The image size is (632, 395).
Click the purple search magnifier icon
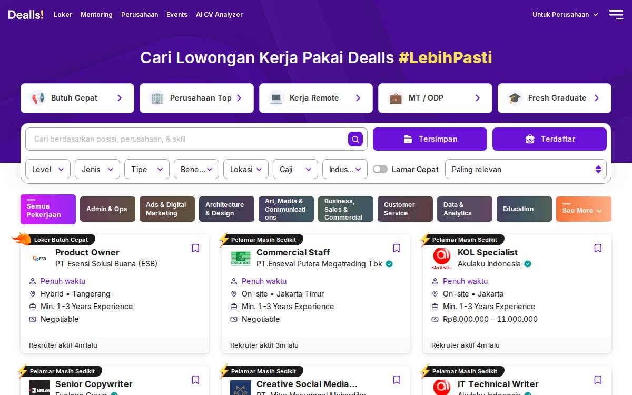pos(355,139)
